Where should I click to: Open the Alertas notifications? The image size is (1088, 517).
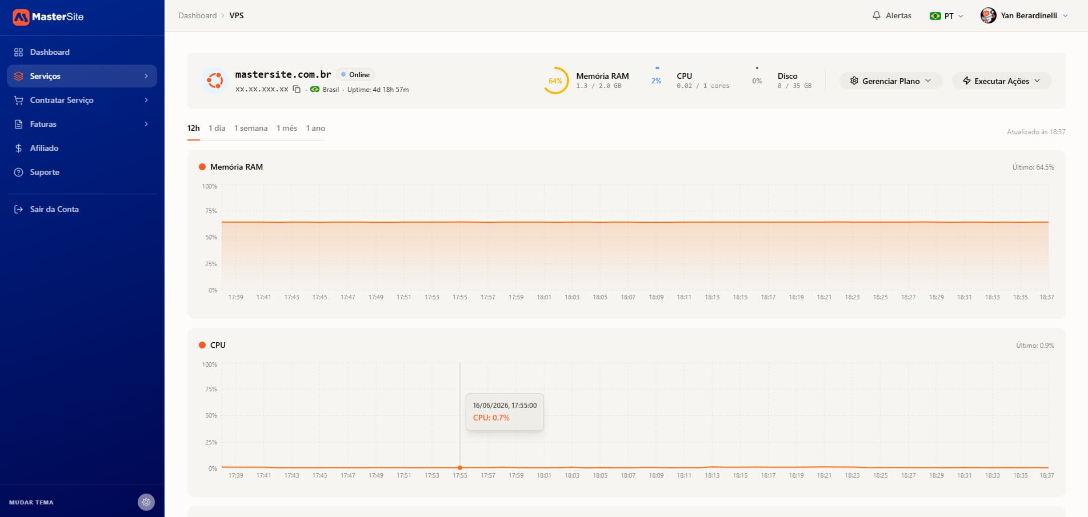click(892, 15)
